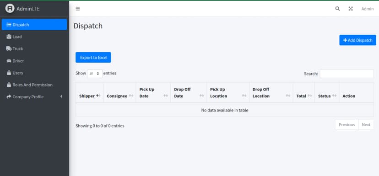
Task: Sort by Status using its sort arrows
Action: (x=334, y=96)
